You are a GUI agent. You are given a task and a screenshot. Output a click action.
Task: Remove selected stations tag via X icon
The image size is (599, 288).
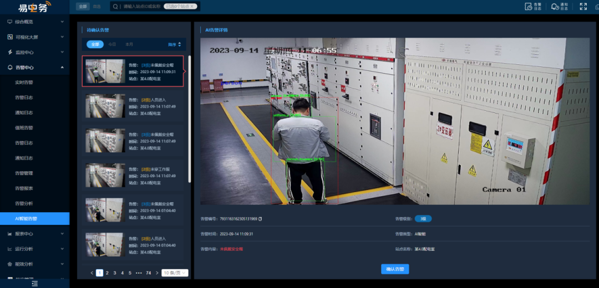click(x=192, y=7)
